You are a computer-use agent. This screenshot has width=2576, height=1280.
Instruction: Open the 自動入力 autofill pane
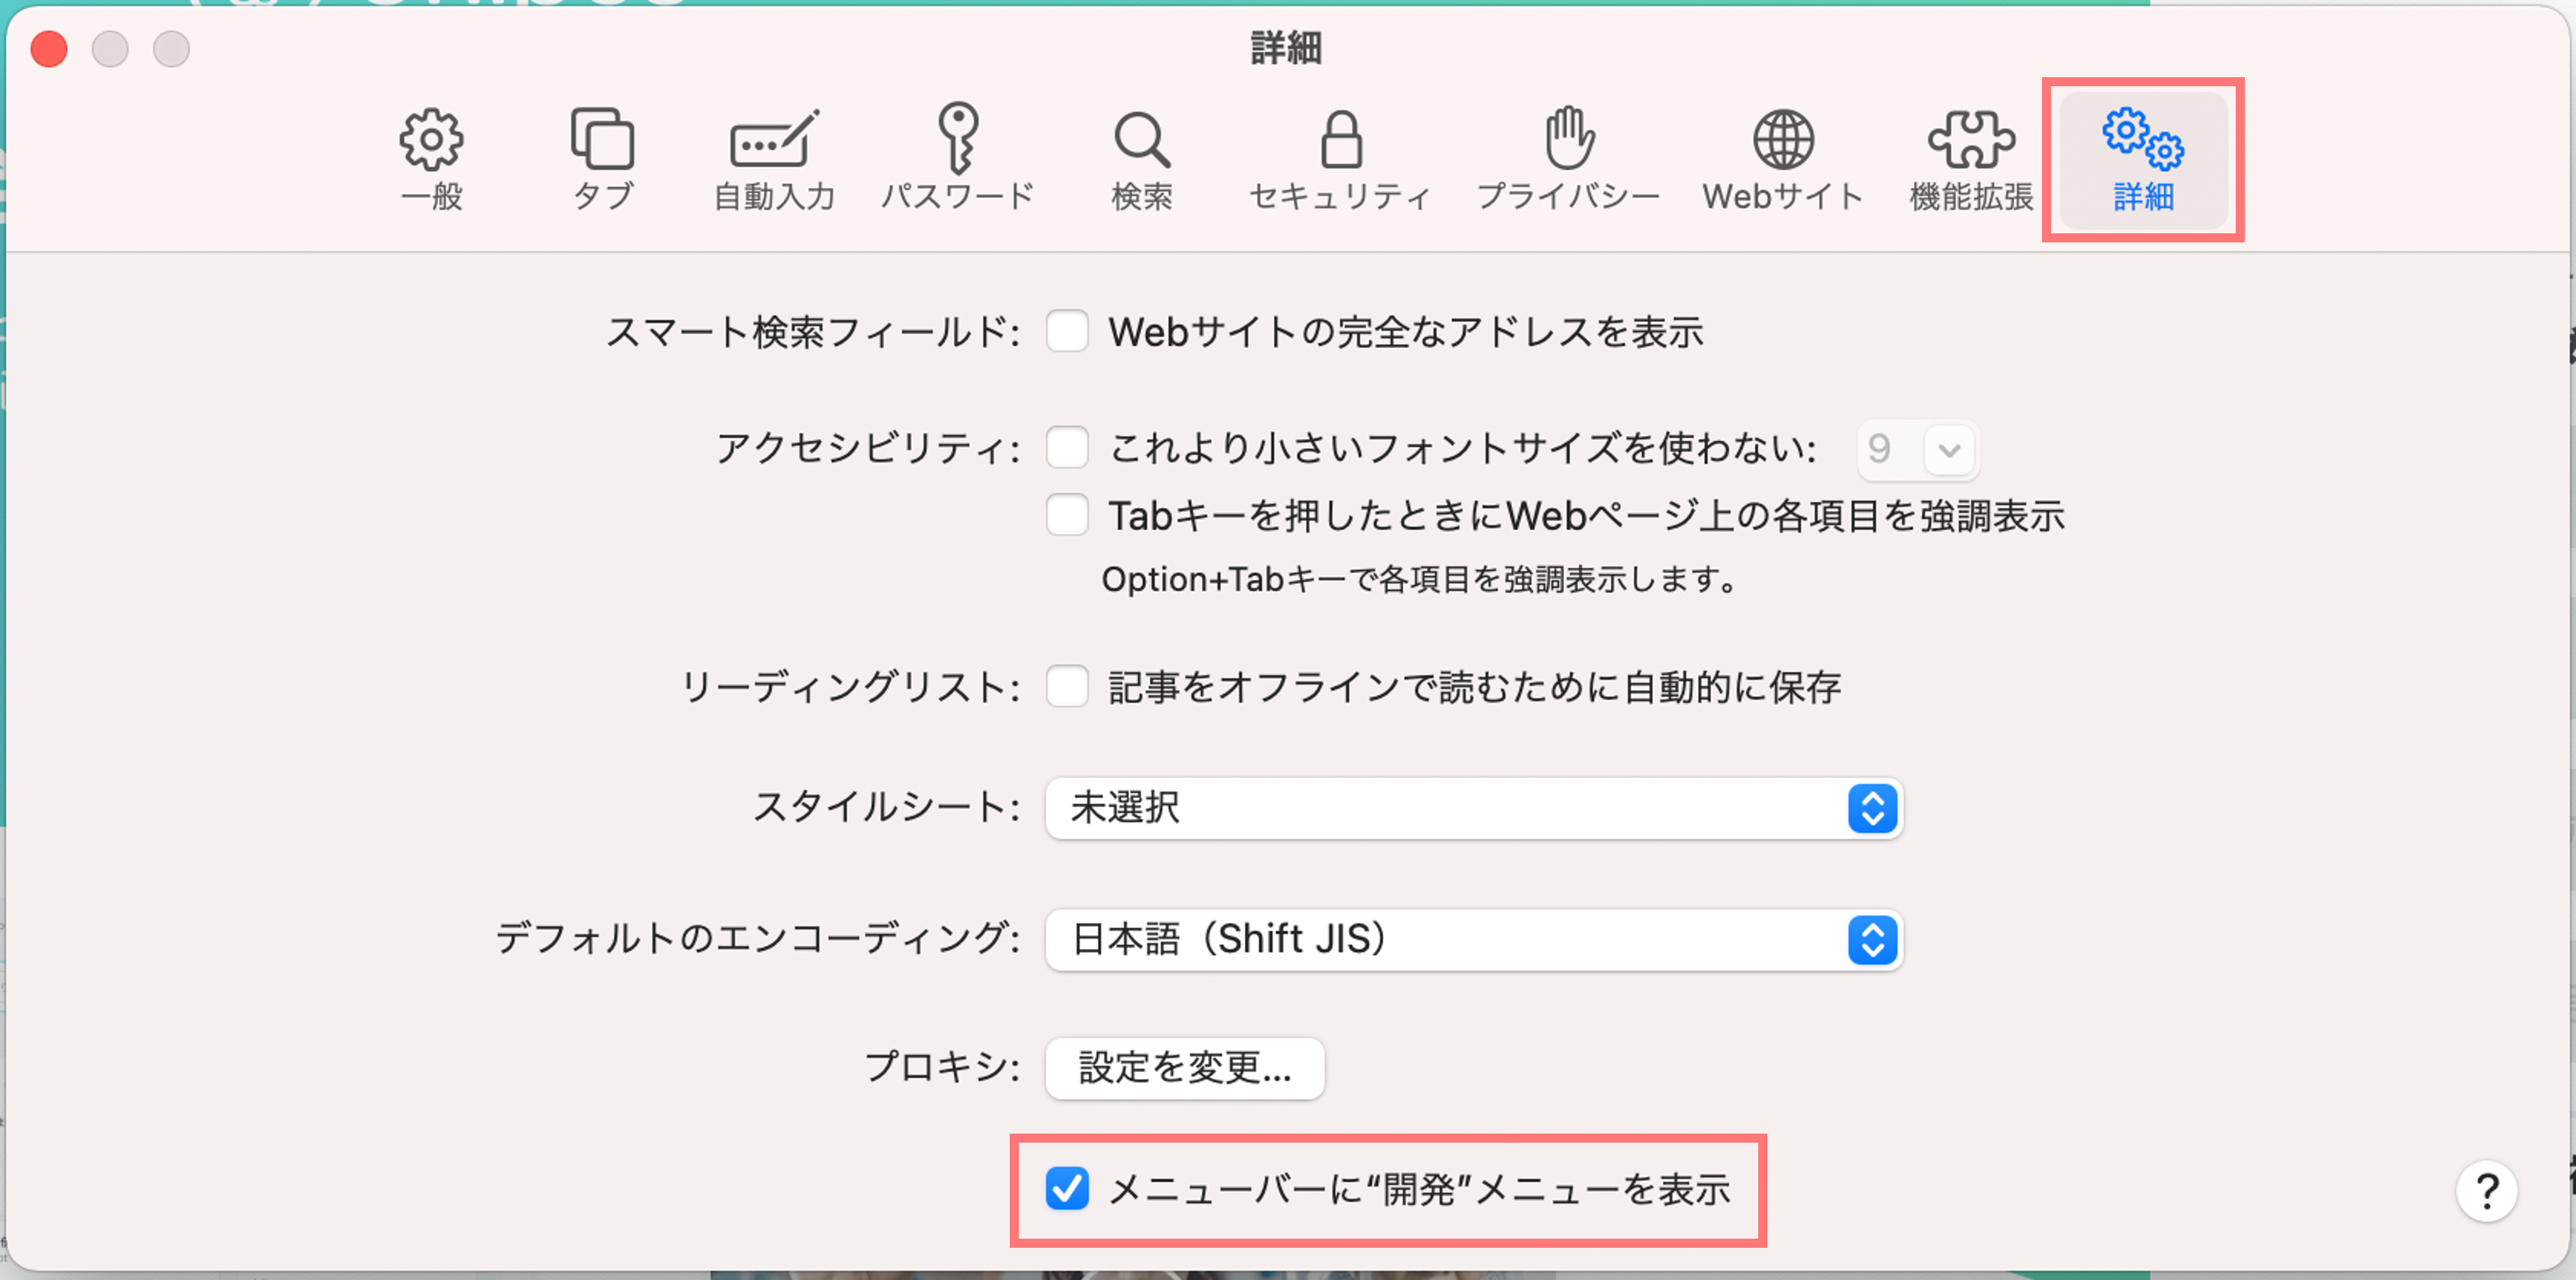pos(774,160)
